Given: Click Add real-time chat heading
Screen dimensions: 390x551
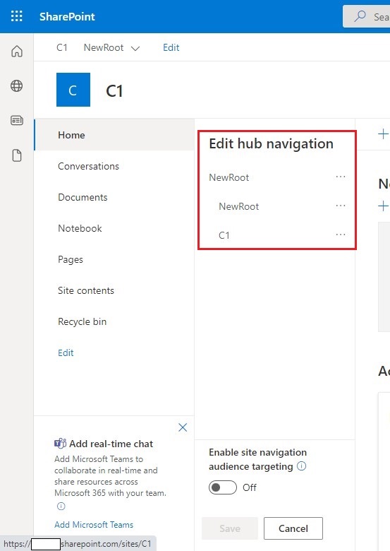Looking at the screenshot, I should click(x=111, y=444).
